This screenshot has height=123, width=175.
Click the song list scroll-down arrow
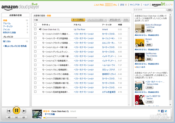pyautogui.click(x=129, y=105)
